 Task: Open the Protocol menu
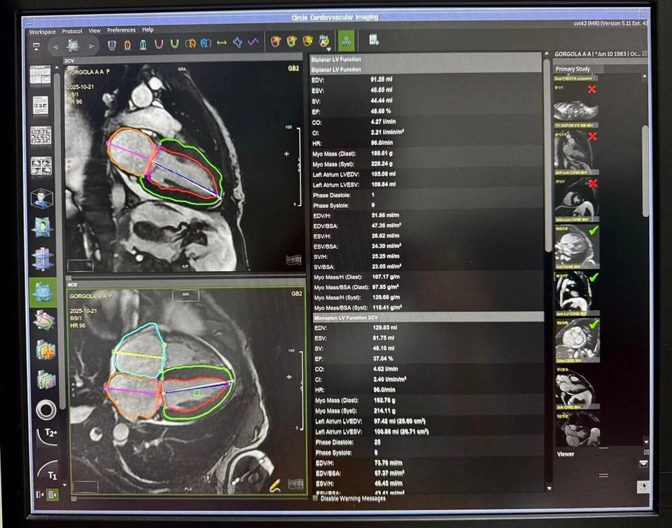coord(72,31)
